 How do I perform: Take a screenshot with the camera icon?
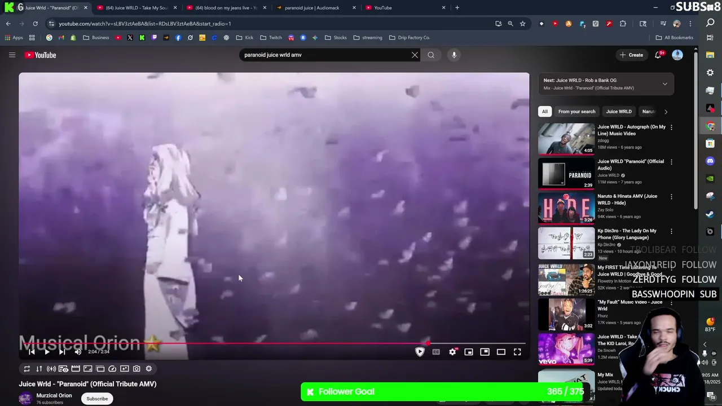137,369
